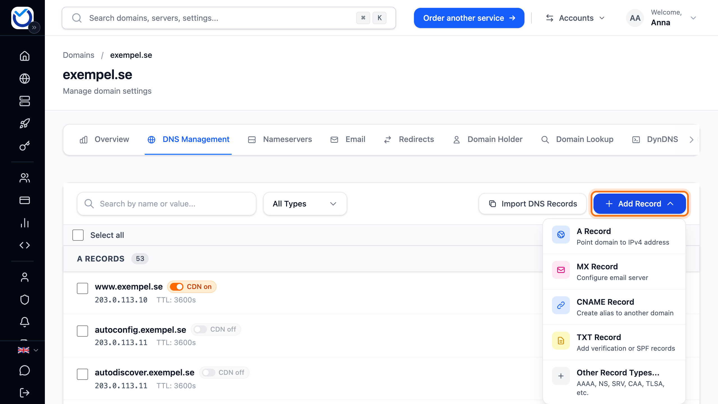Switch to the Redirects tab

tap(409, 139)
